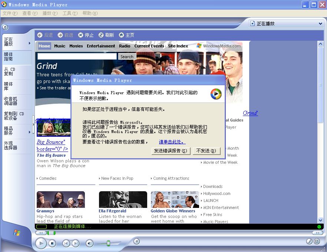Select the 媒体指南 sidebar tab
This screenshot has width=327, height=252.
(17, 57)
